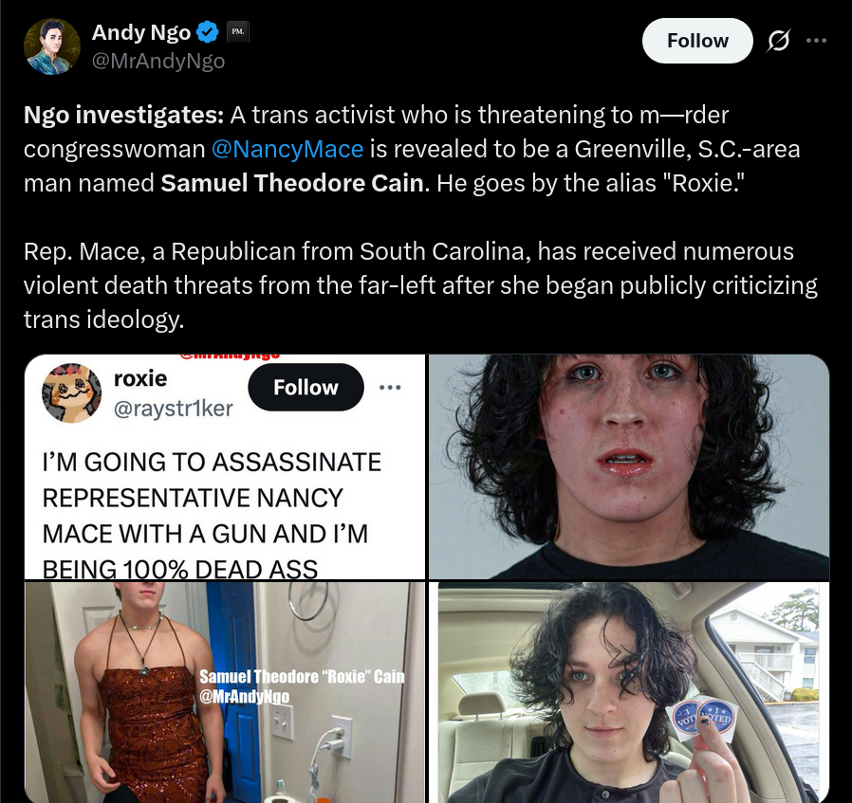The image size is (852, 803).
Task: Click the bold 'Samuel Theodore Cain' text
Action: pyautogui.click(x=292, y=183)
